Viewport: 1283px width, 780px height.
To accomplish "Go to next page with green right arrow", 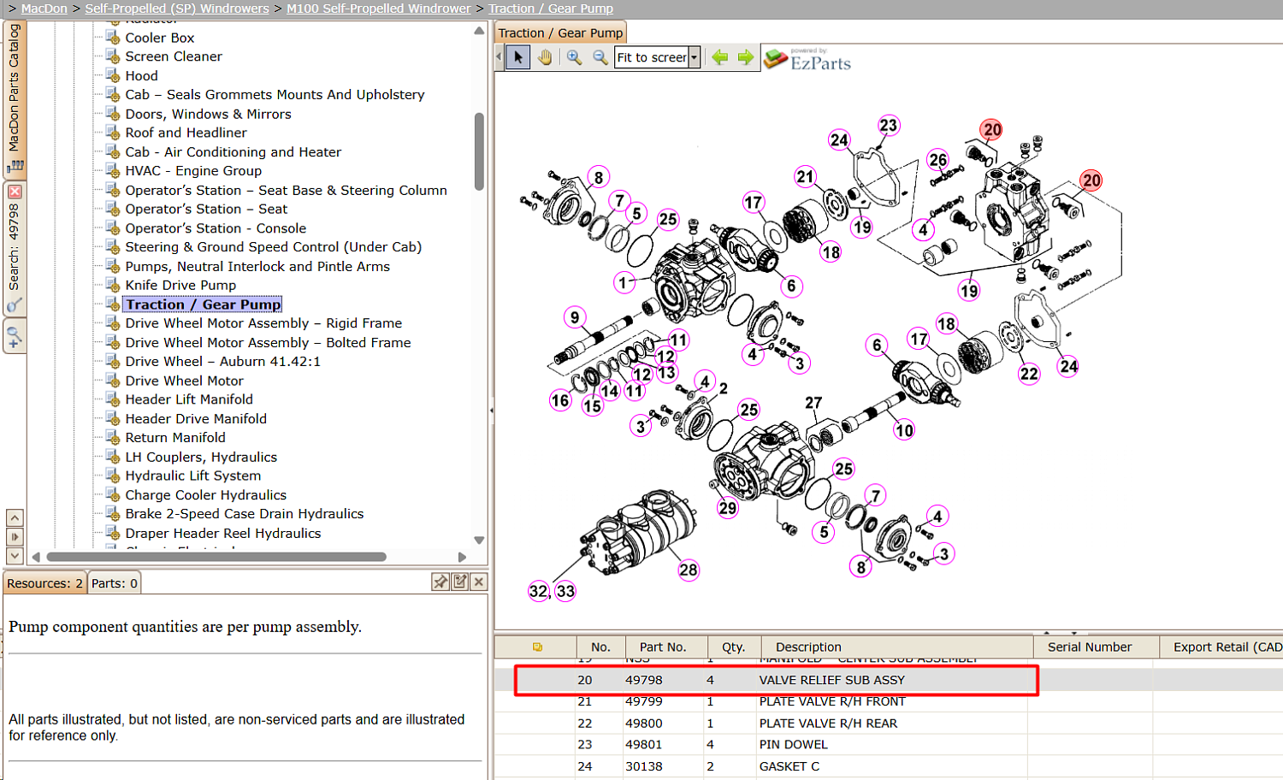I will [746, 57].
